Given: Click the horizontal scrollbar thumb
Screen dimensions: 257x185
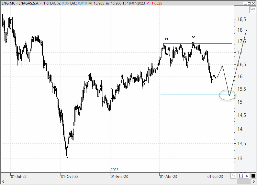Looking at the screenshot, I should point(244,181).
